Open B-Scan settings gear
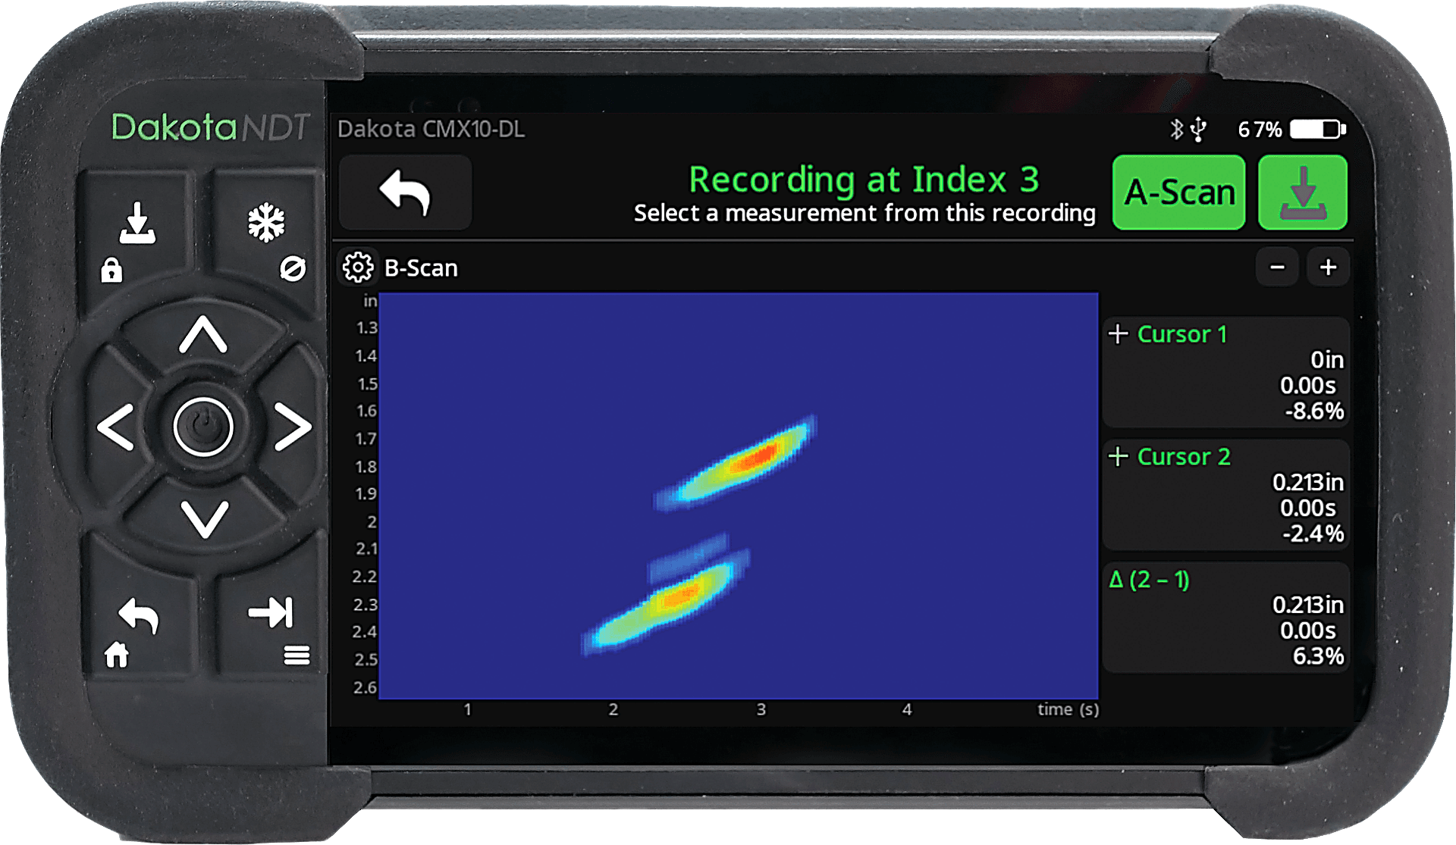 coord(358,268)
